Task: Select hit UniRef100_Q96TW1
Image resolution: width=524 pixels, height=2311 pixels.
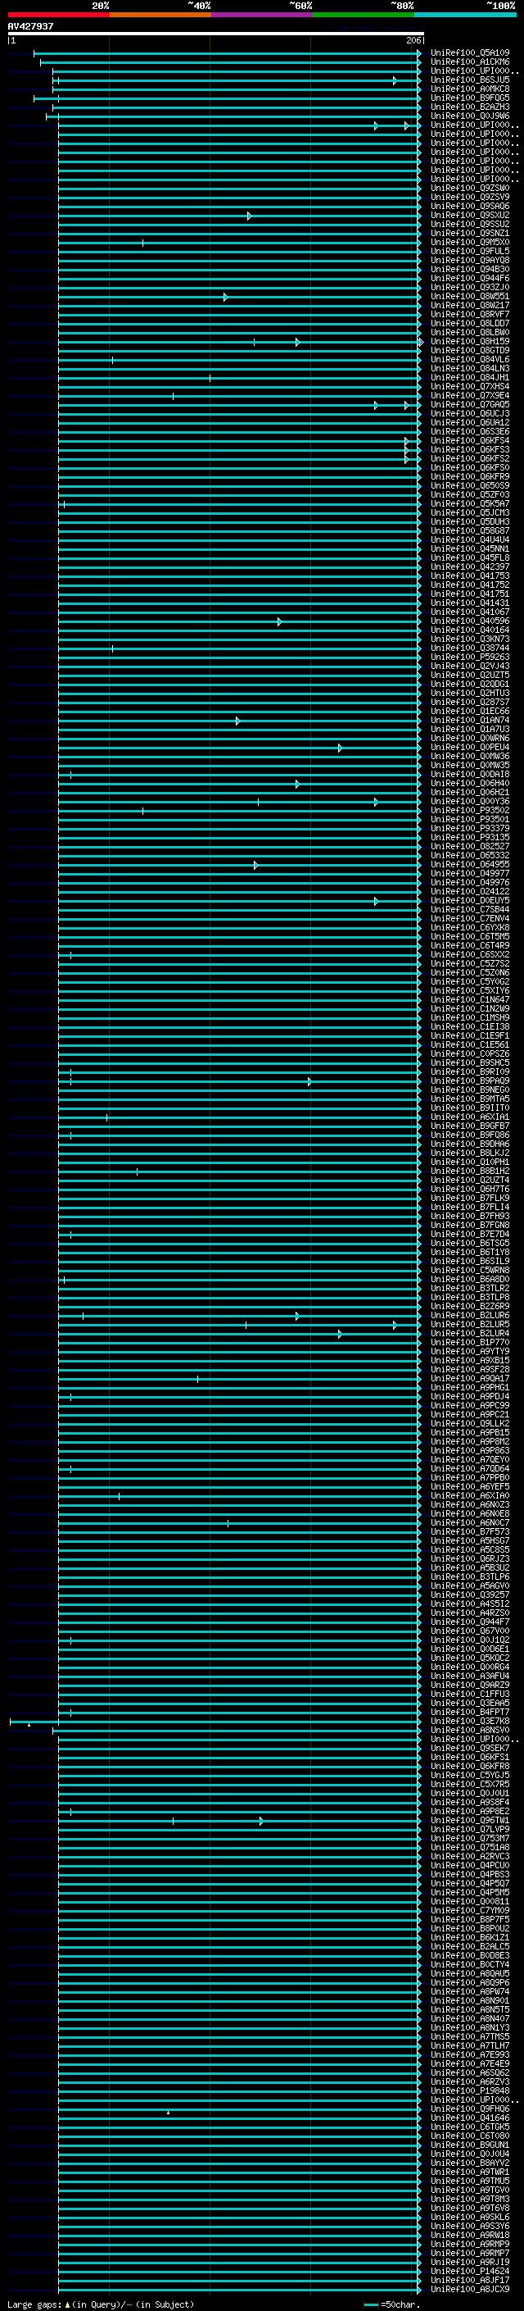Action: point(469,1820)
